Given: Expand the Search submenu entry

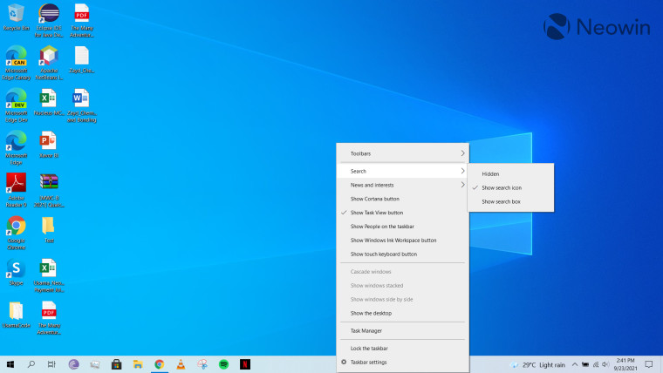Looking at the screenshot, I should 402,171.
